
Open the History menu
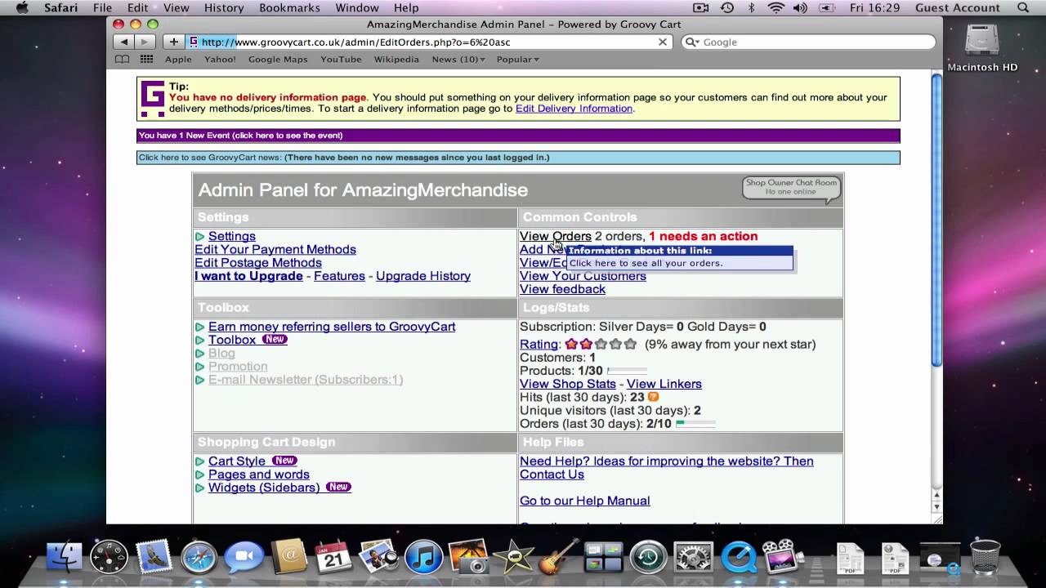point(224,7)
